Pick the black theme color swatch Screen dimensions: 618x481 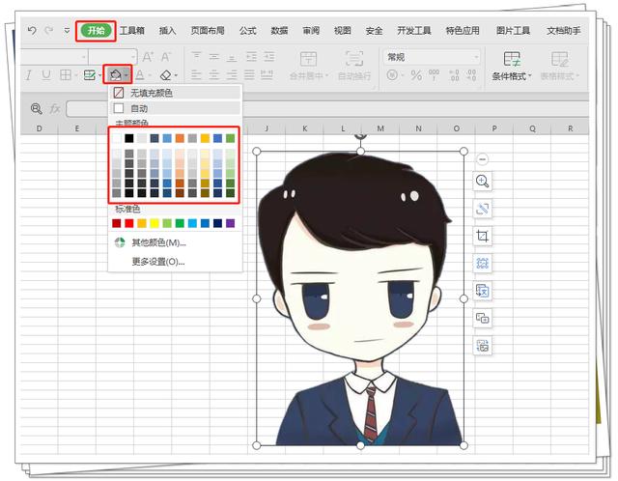[x=129, y=138]
